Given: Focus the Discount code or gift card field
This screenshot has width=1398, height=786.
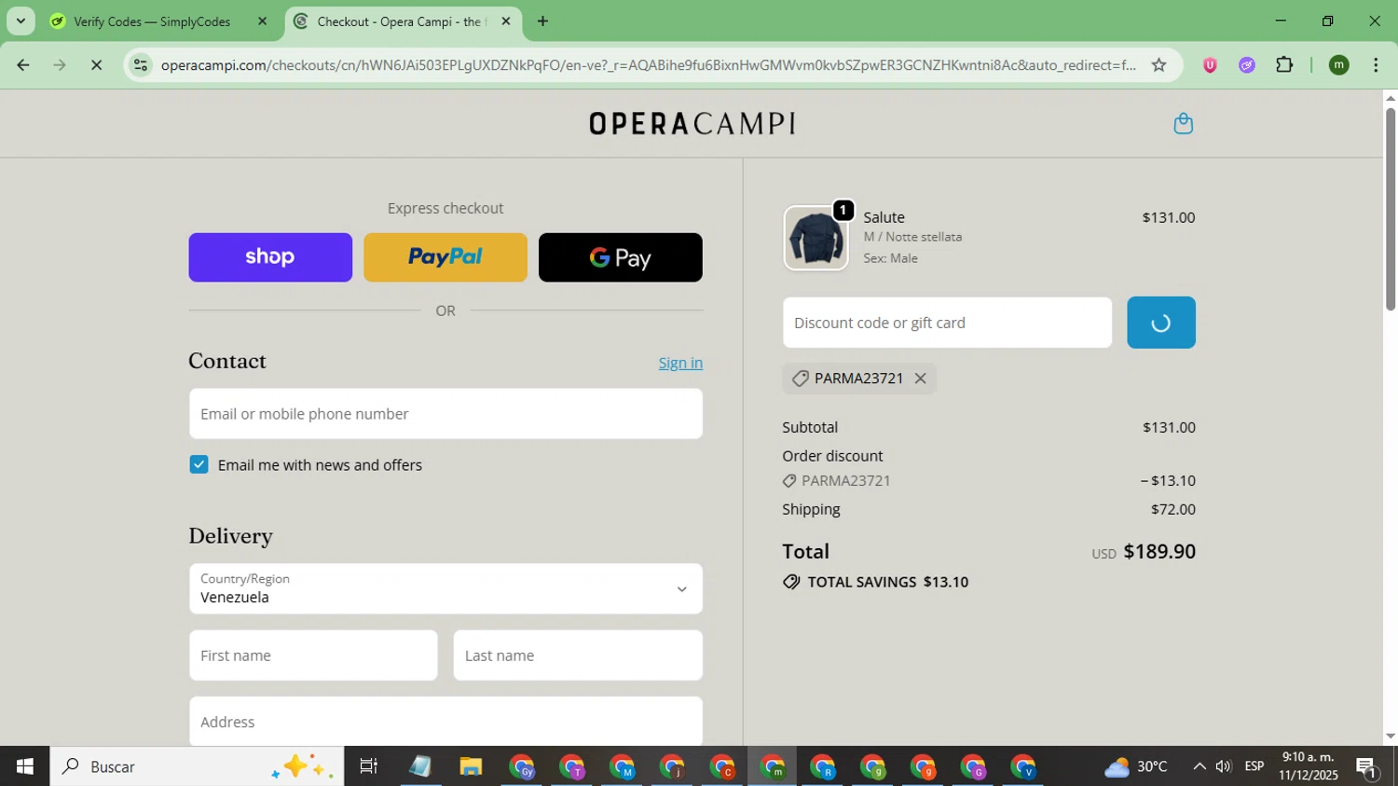Looking at the screenshot, I should [x=947, y=323].
